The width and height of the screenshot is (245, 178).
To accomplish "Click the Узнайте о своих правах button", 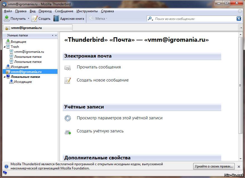I will click(x=214, y=166).
